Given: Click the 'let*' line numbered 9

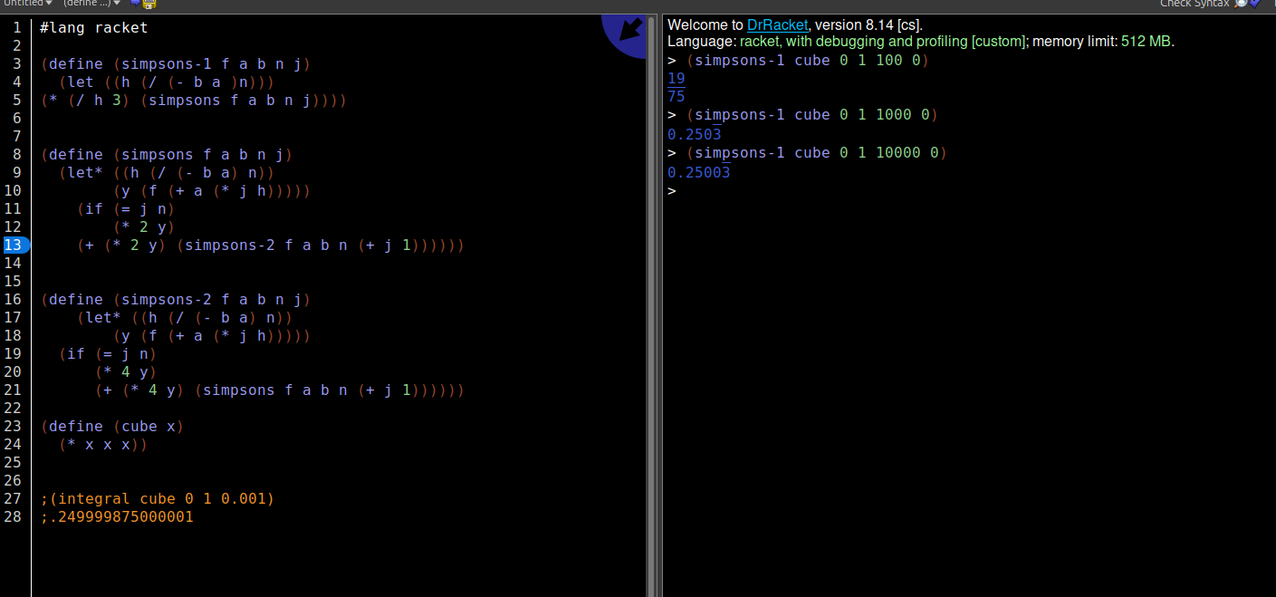Looking at the screenshot, I should pos(167,172).
